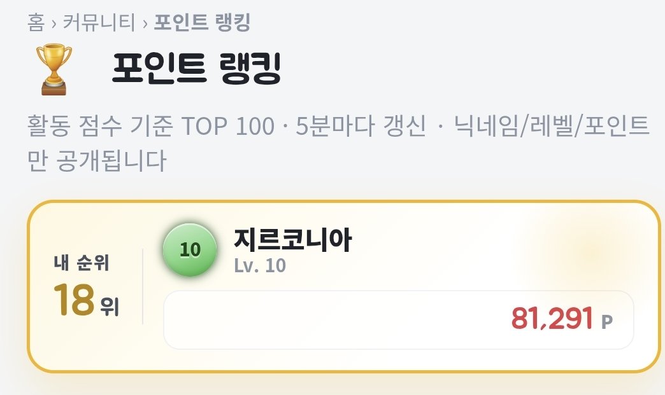
Task: Open the 홈 breadcrumb link
Action: click(36, 22)
